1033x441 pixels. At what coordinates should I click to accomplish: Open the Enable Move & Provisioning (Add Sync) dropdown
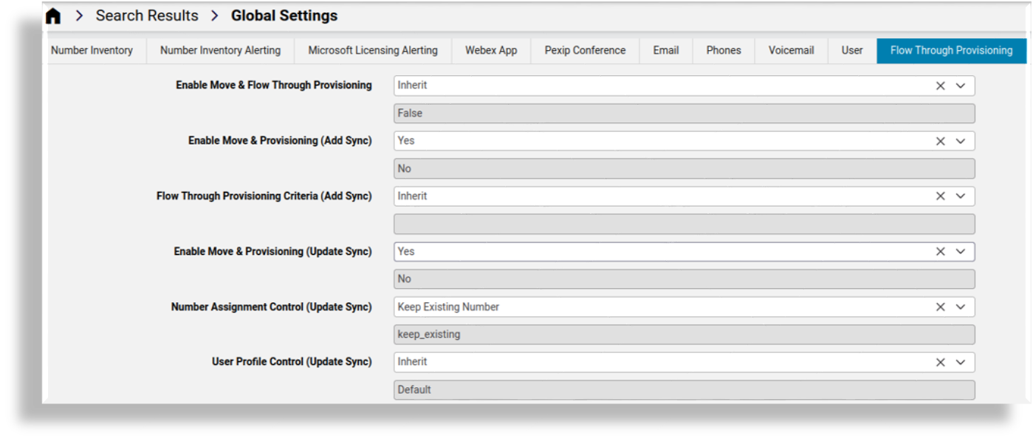coord(961,140)
